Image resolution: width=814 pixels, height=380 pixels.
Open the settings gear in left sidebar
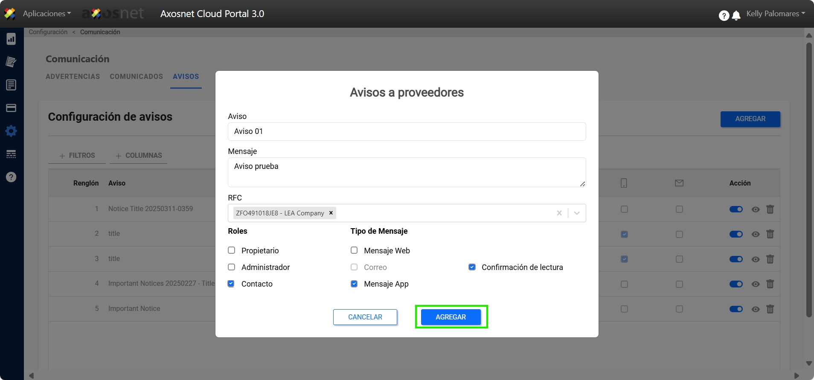11,131
